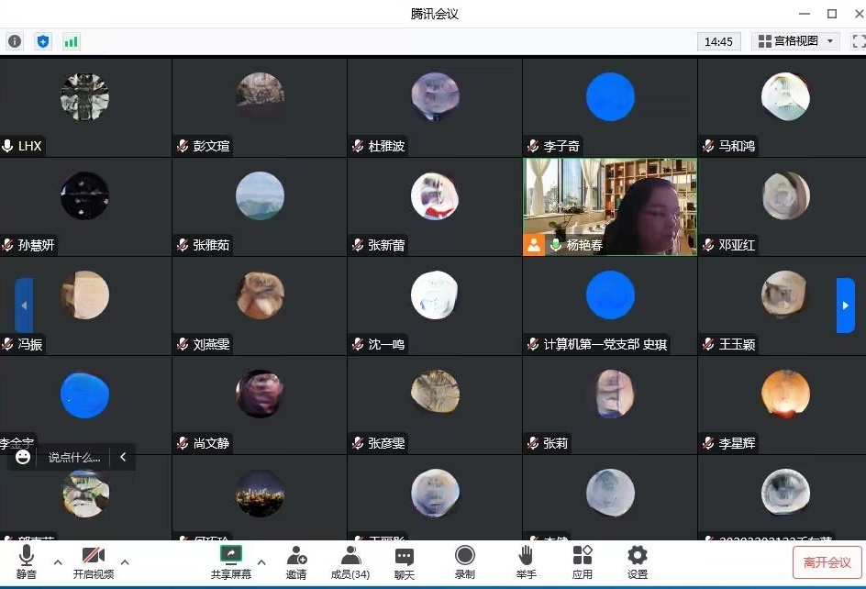Open the Members (成员) list
The width and height of the screenshot is (866, 589).
pos(350,562)
